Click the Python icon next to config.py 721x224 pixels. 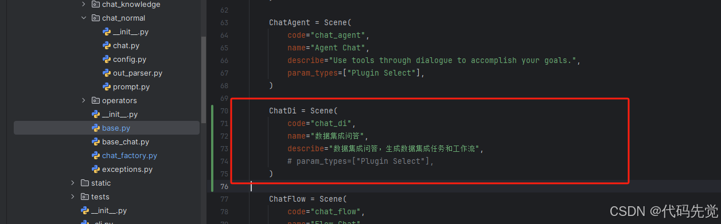[x=107, y=60]
